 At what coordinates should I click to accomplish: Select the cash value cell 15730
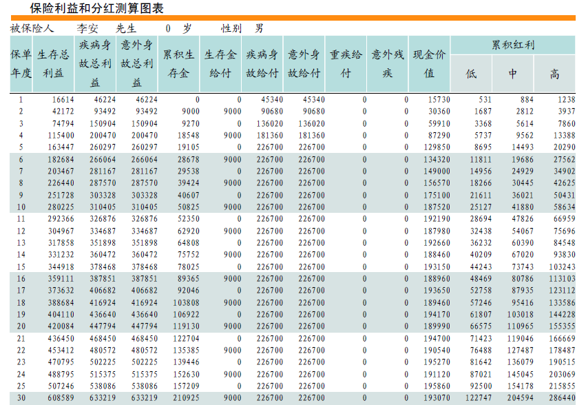(438, 100)
